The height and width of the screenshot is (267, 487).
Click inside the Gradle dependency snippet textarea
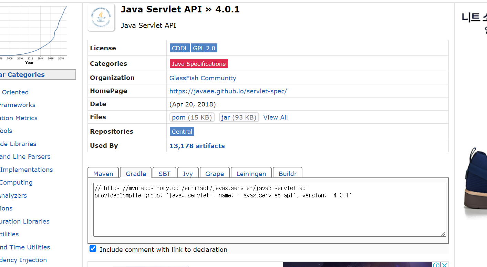(270, 209)
